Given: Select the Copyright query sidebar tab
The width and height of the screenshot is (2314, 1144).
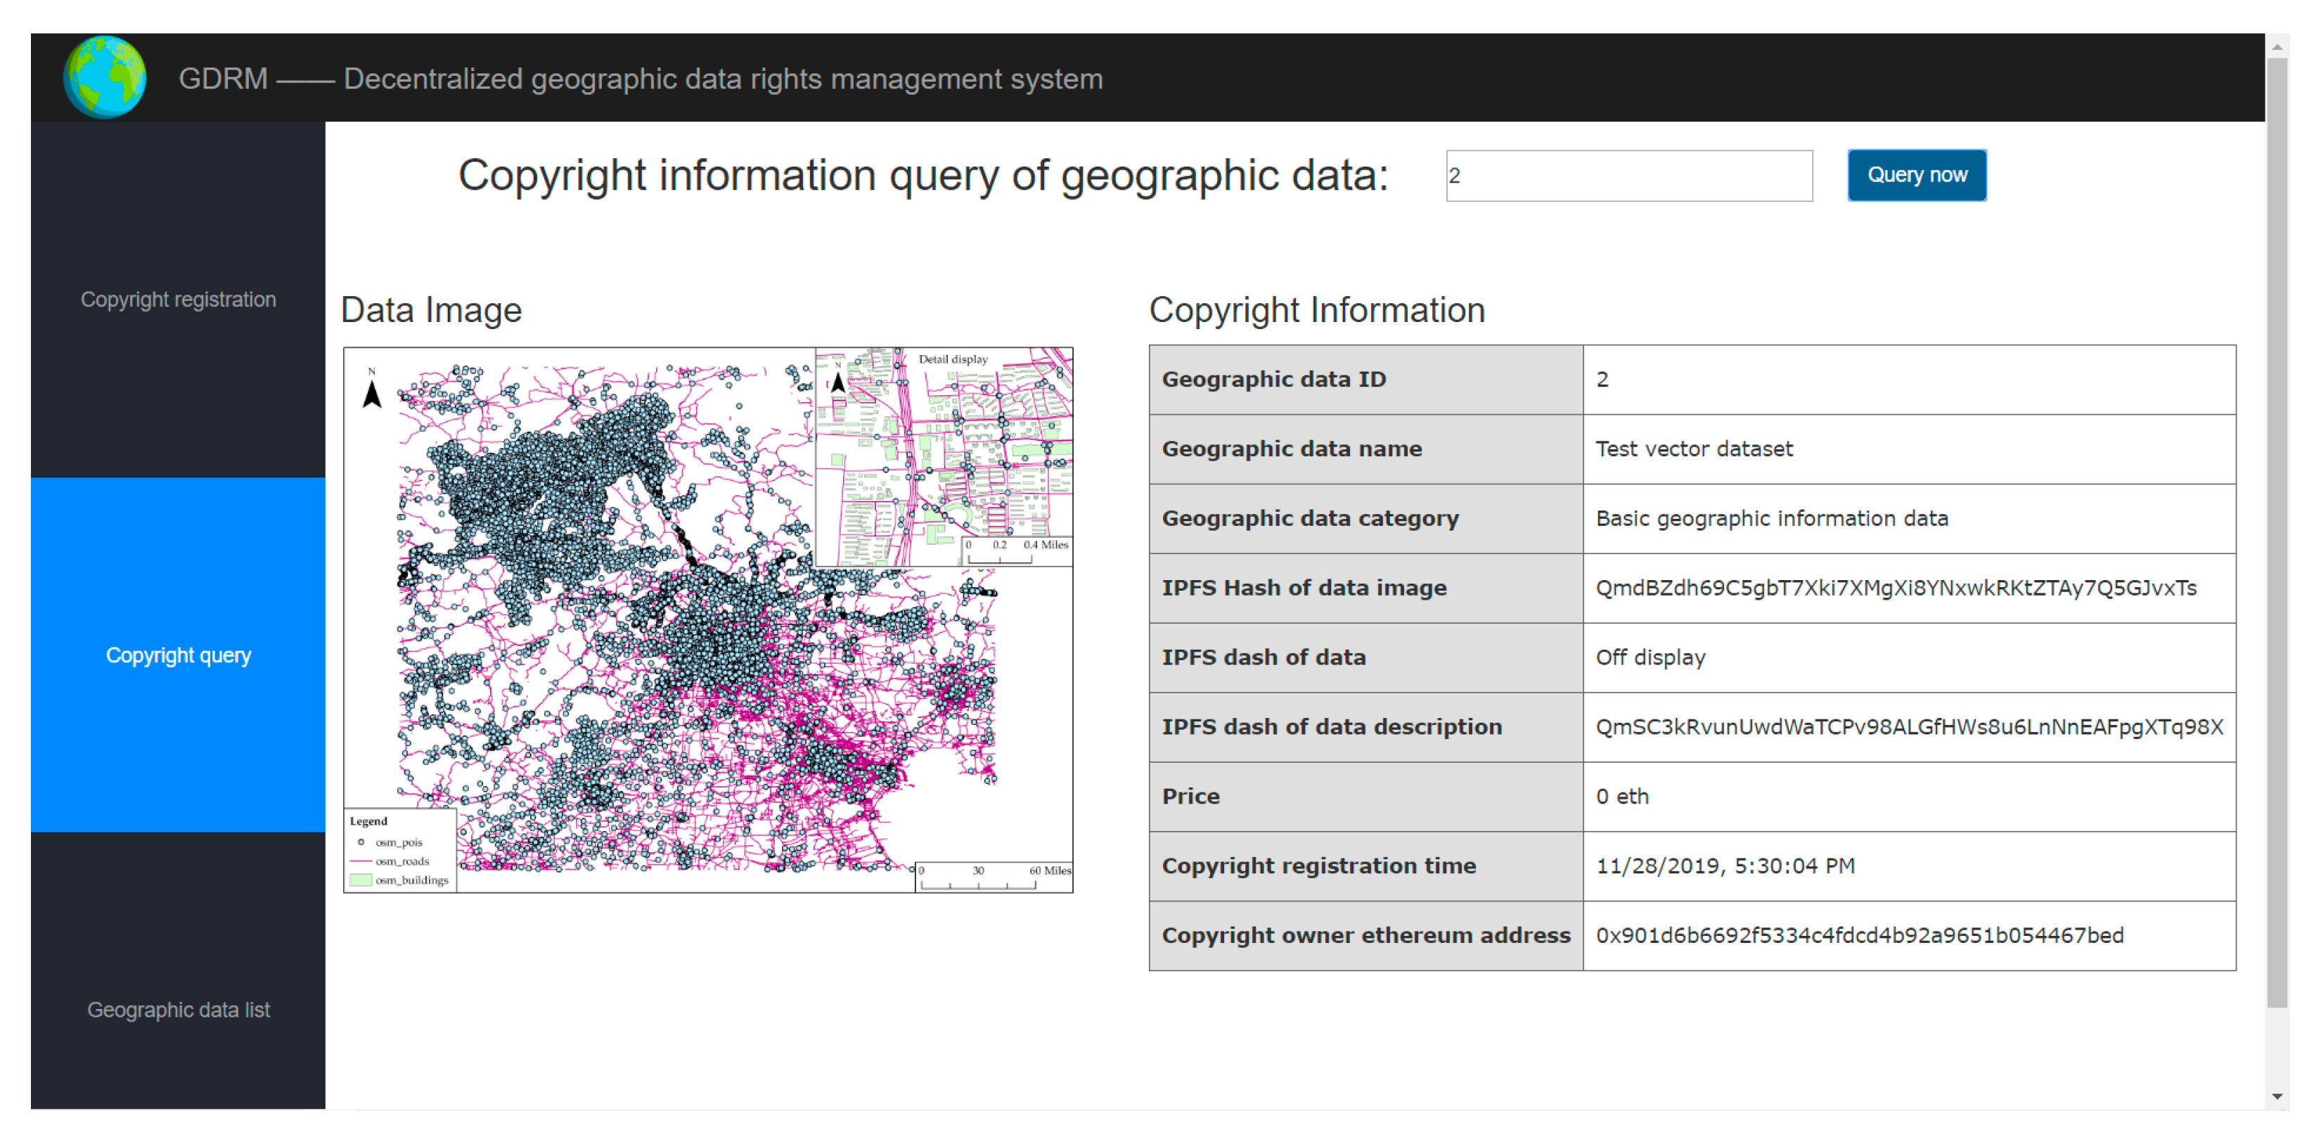Looking at the screenshot, I should pyautogui.click(x=178, y=655).
